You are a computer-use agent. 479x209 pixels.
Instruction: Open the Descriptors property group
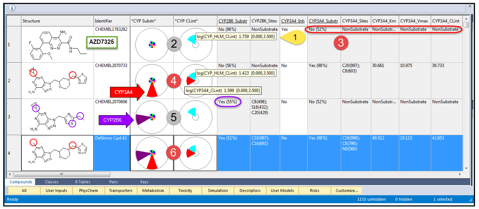point(250,191)
